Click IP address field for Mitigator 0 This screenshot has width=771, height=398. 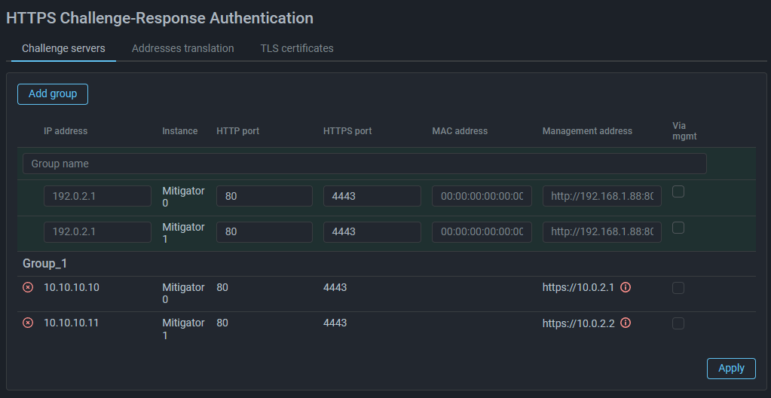pos(98,196)
